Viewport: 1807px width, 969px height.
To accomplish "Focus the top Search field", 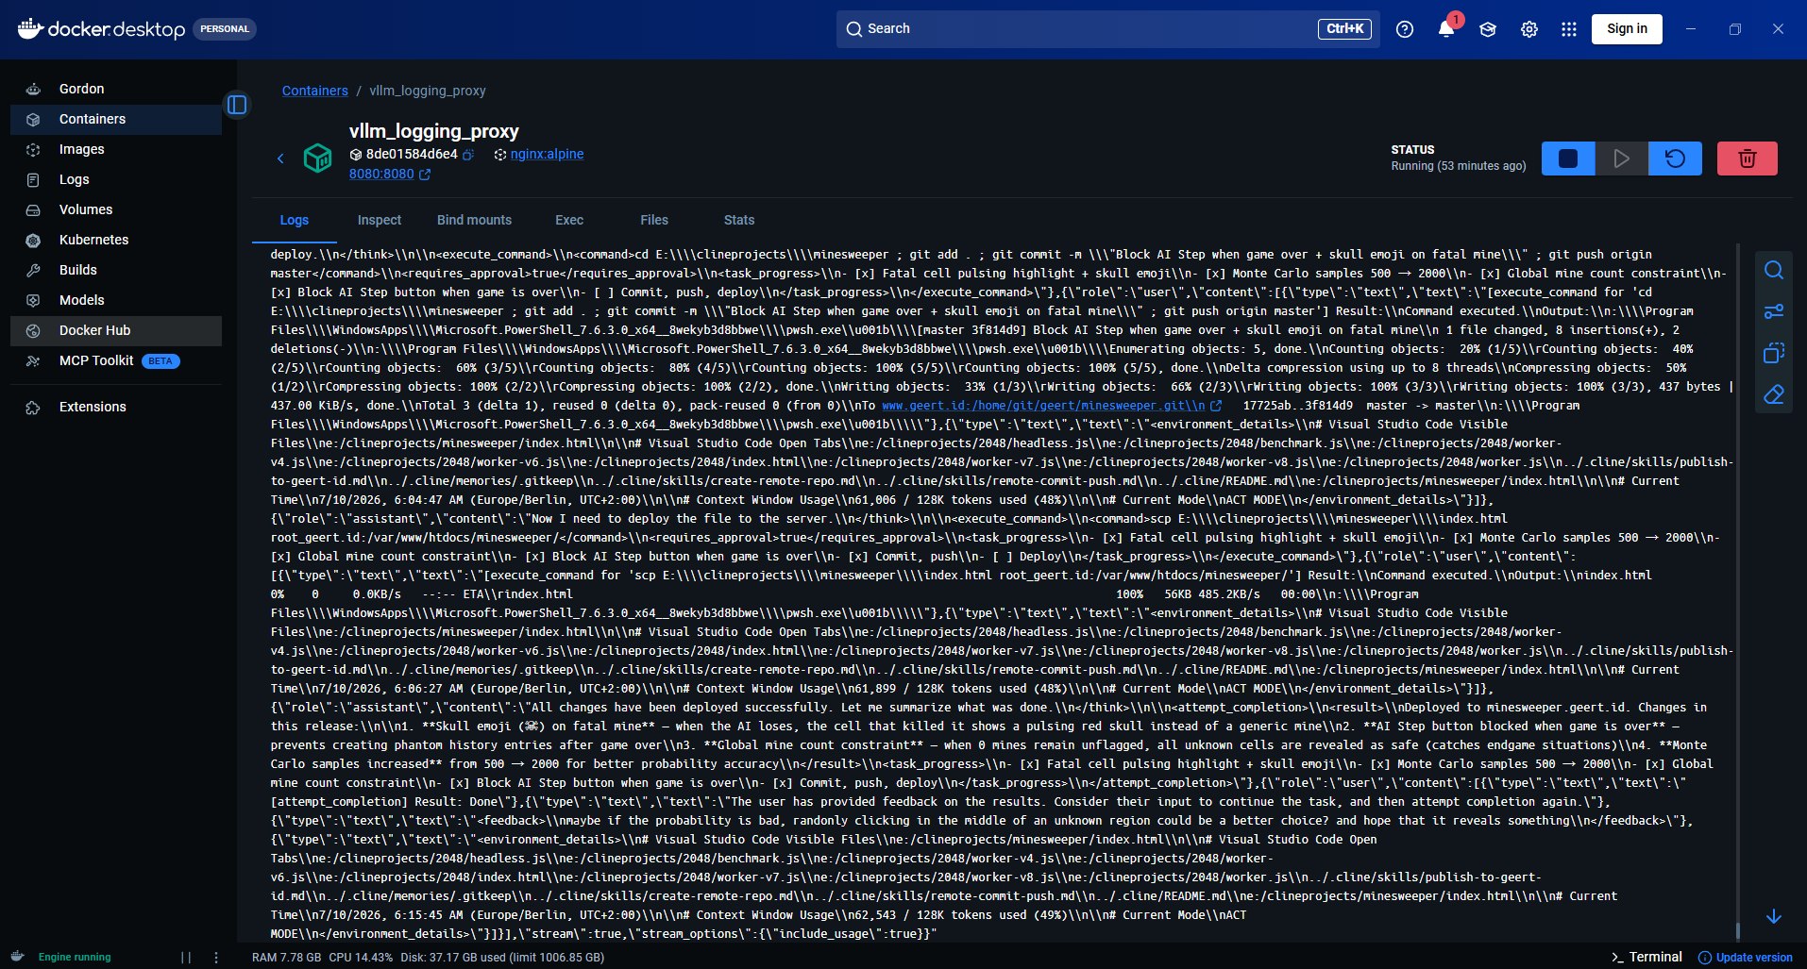I will click(1108, 29).
